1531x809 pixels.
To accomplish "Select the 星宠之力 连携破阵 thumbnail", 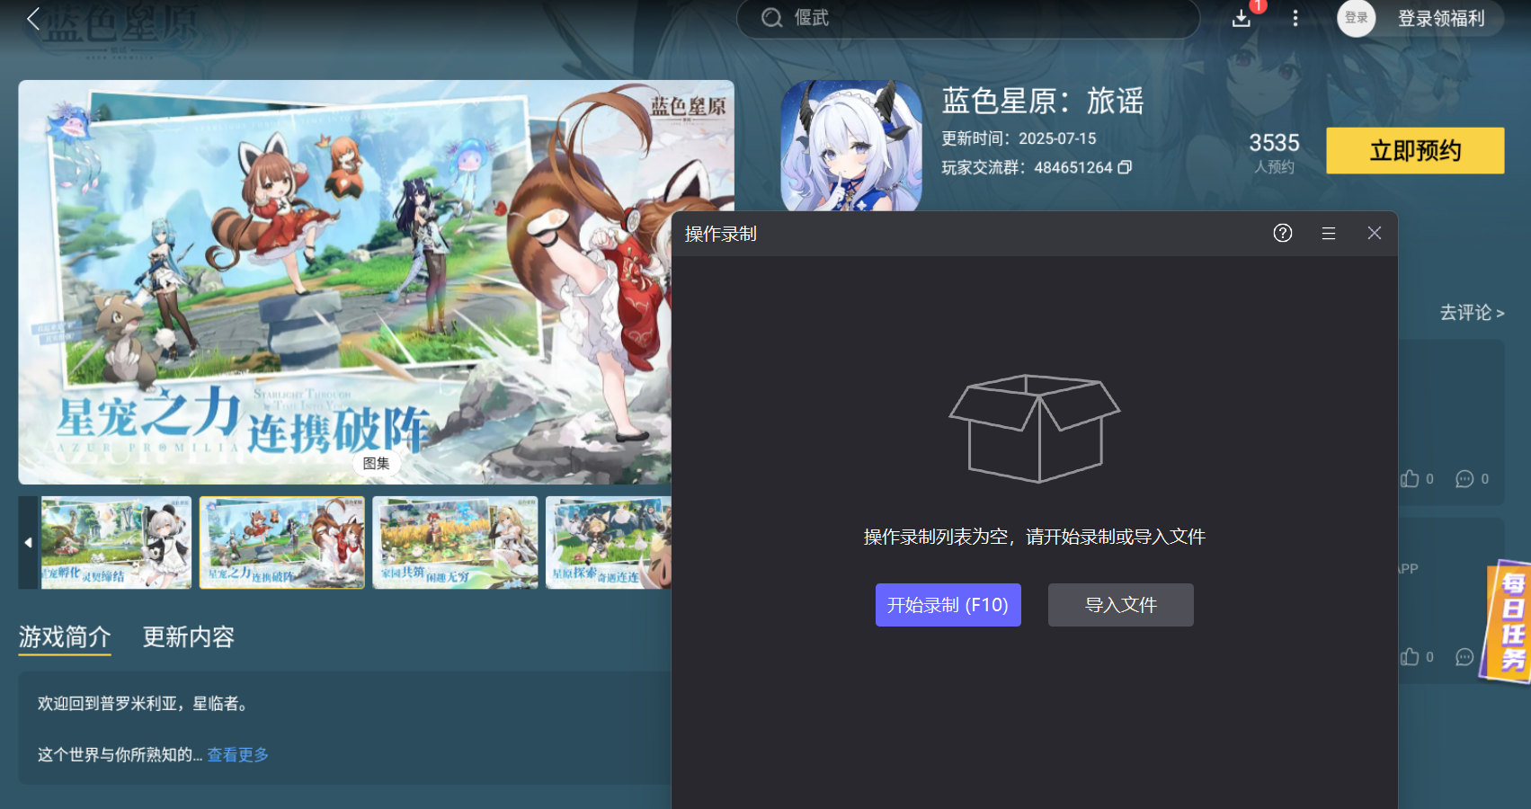I will 282,543.
